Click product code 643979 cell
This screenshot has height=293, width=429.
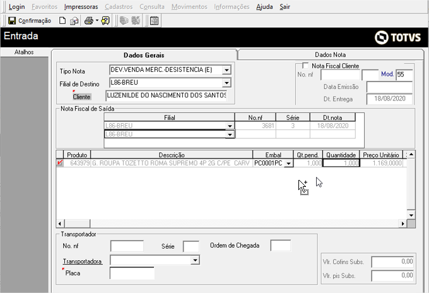pyautogui.click(x=77, y=163)
